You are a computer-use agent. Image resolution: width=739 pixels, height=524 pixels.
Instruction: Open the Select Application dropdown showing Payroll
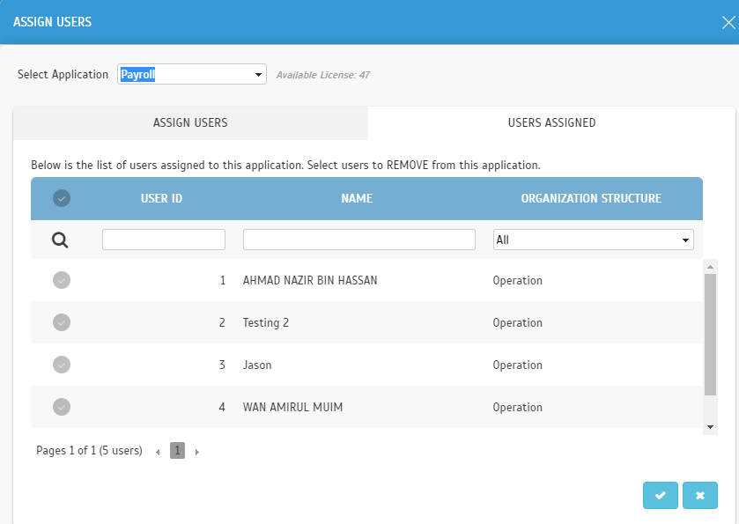click(x=192, y=75)
